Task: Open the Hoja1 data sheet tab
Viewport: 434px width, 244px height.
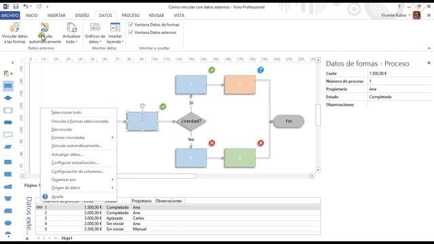Action: pyautogui.click(x=66, y=238)
